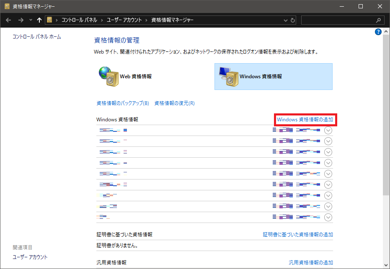Click the 証明書に基づいた資格情報 section title
Image resolution: width=390 pixels, height=269 pixels.
(x=124, y=234)
